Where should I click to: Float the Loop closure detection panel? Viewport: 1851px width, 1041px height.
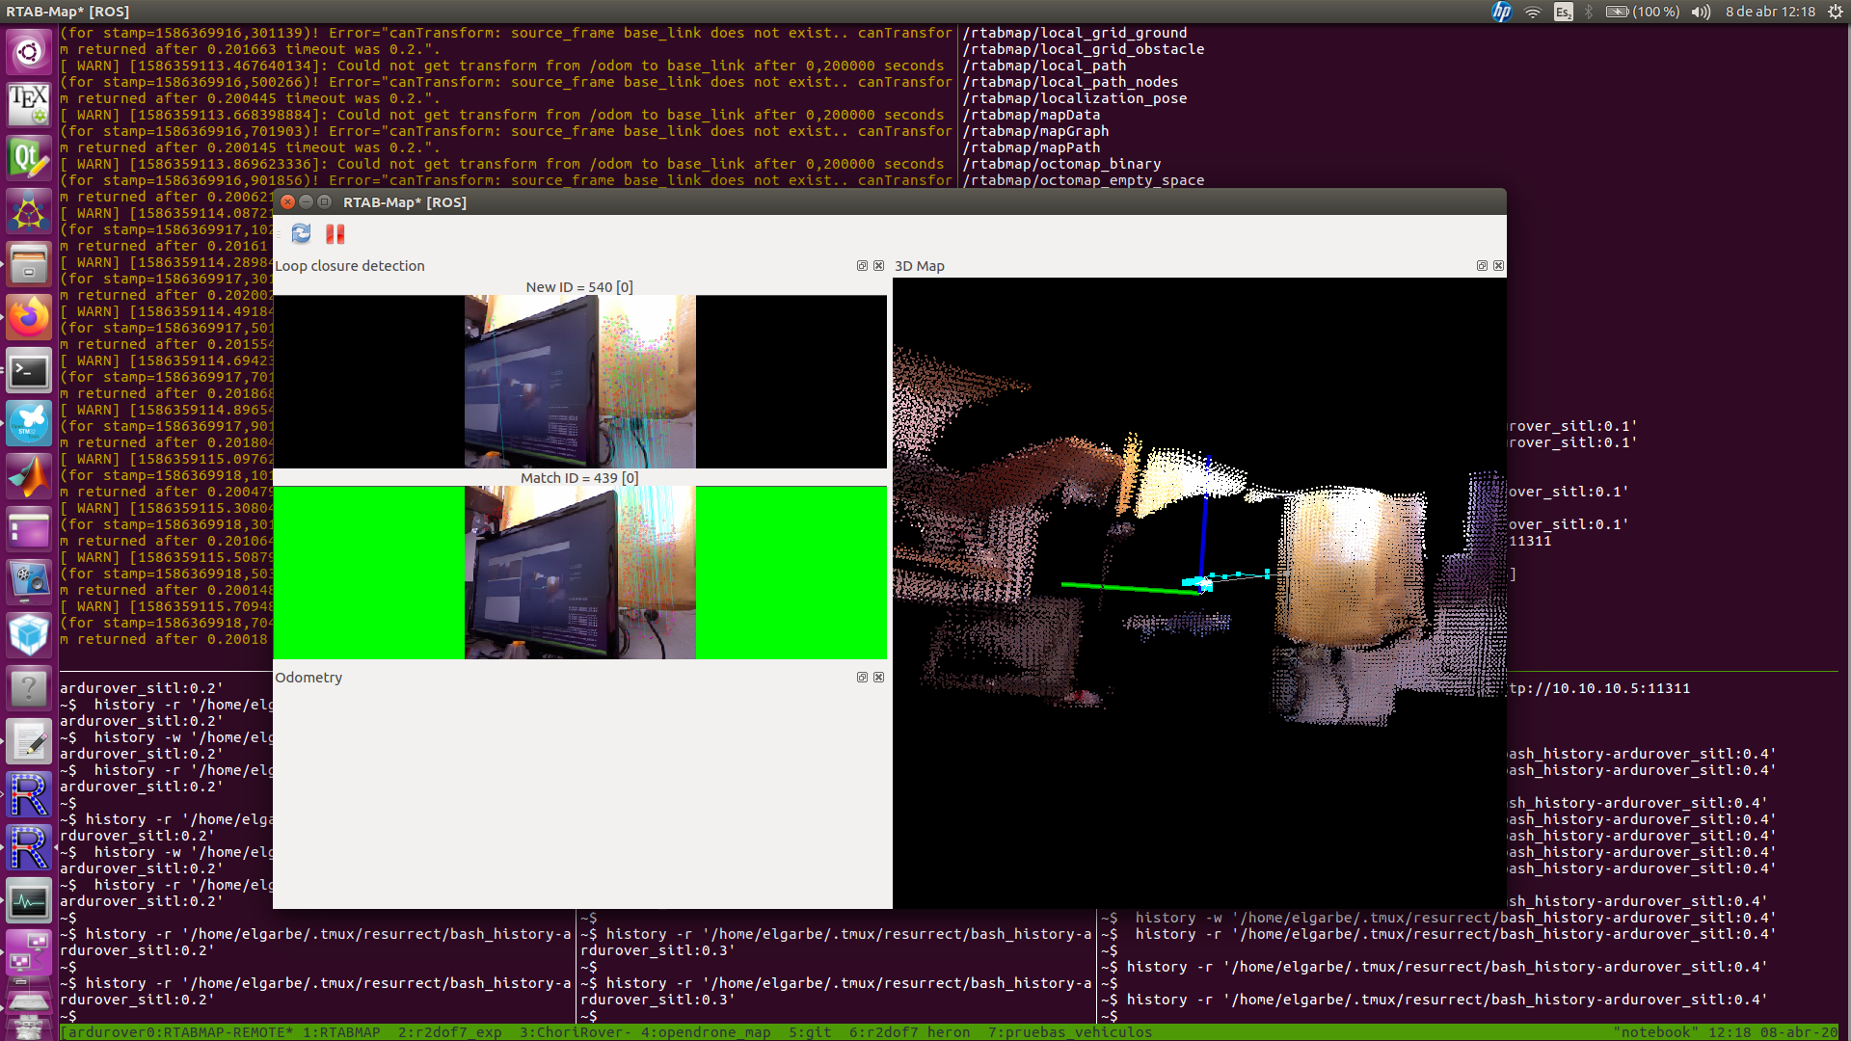click(x=862, y=266)
